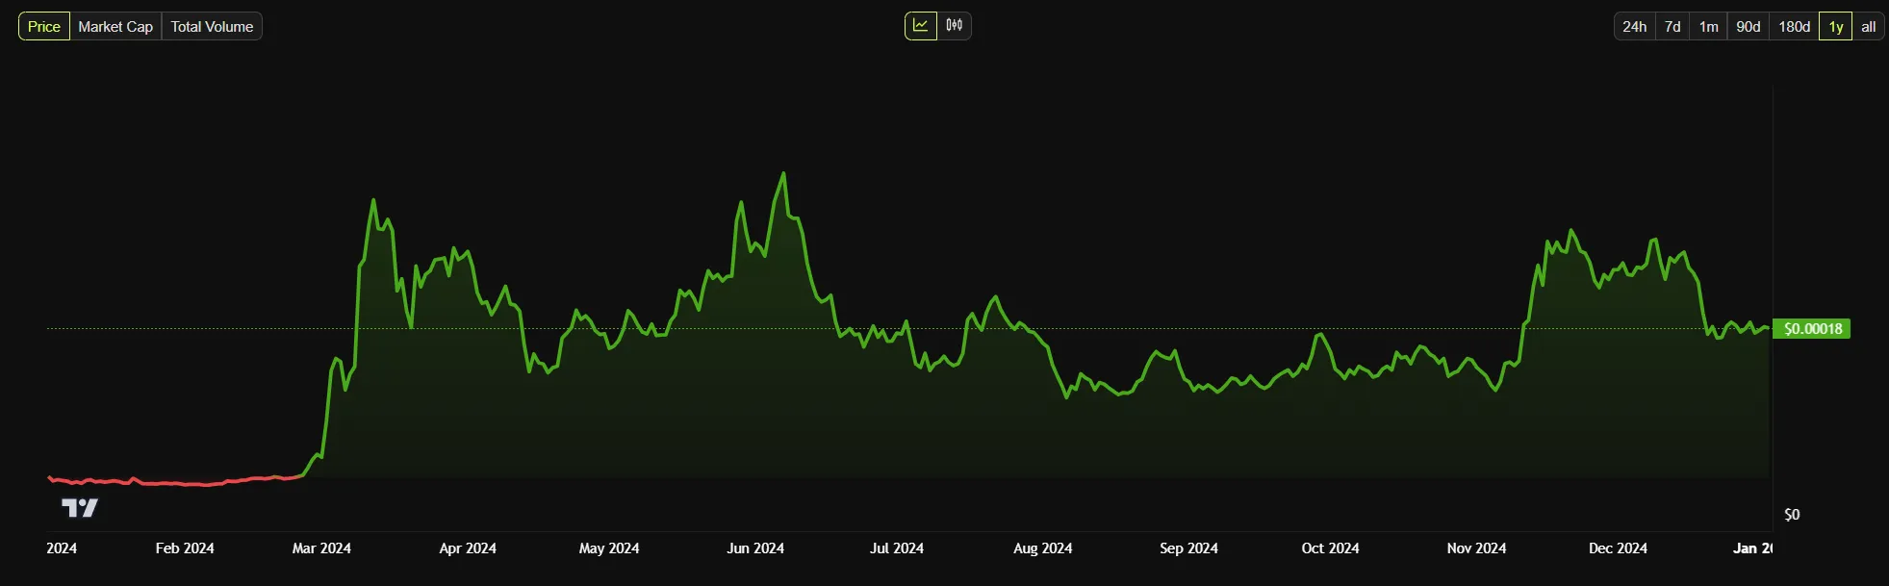Select the Price tab

(44, 27)
